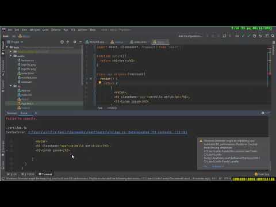
Task: Open the SyntaxError file path link
Action: click(x=108, y=132)
